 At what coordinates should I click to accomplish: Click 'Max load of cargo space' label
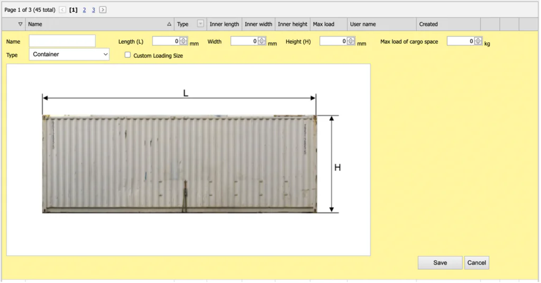point(409,41)
